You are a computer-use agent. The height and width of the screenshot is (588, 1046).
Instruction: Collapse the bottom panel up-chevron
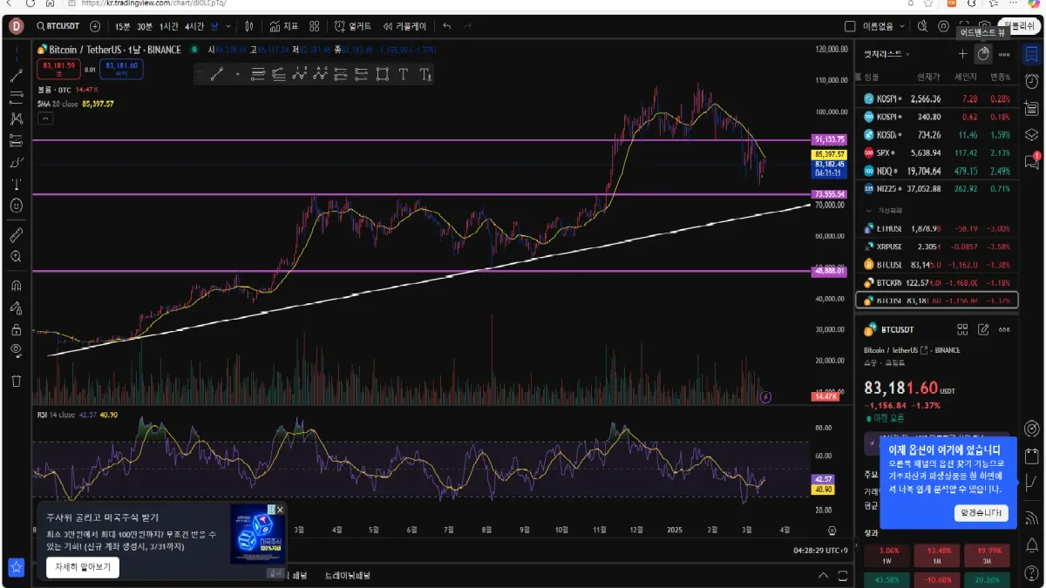pyautogui.click(x=823, y=576)
